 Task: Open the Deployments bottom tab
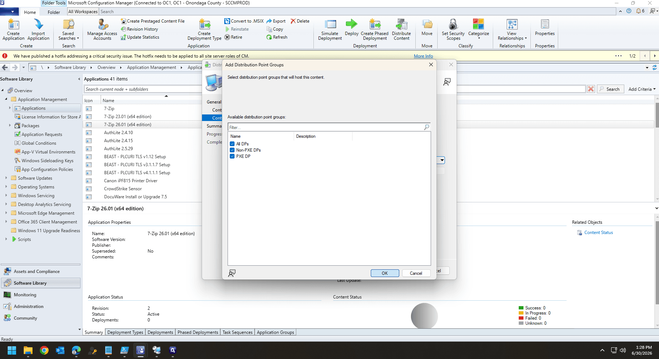pyautogui.click(x=160, y=332)
